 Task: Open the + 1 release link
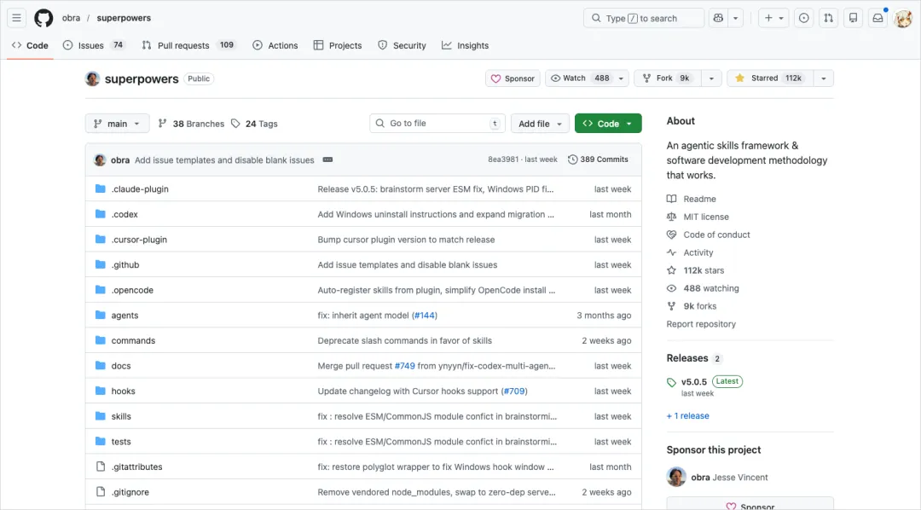point(687,415)
